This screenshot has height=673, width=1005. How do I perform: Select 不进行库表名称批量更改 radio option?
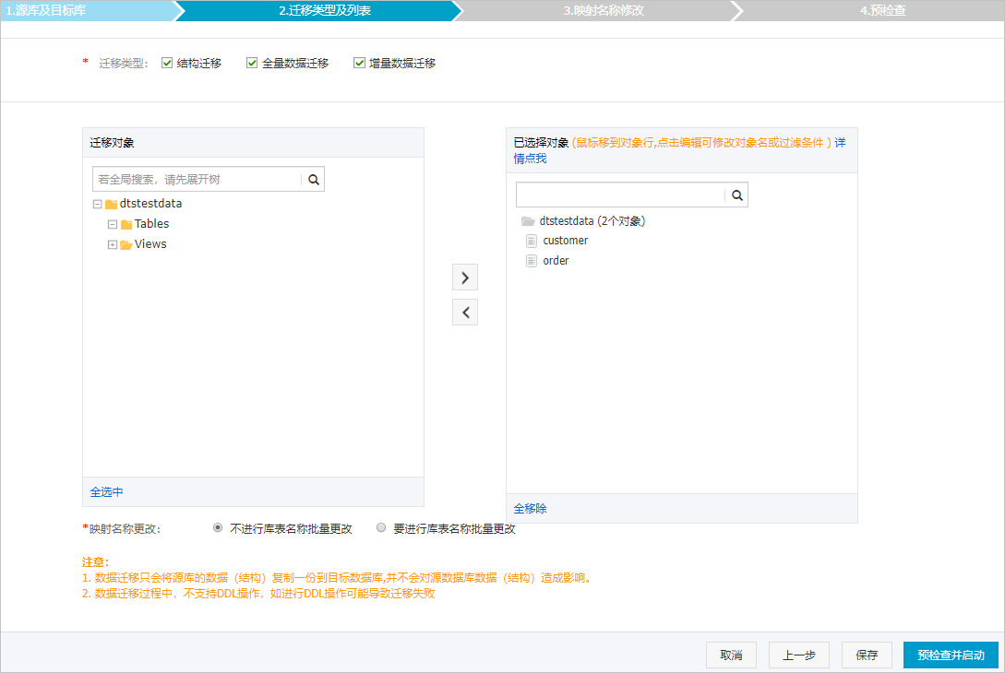tap(218, 527)
